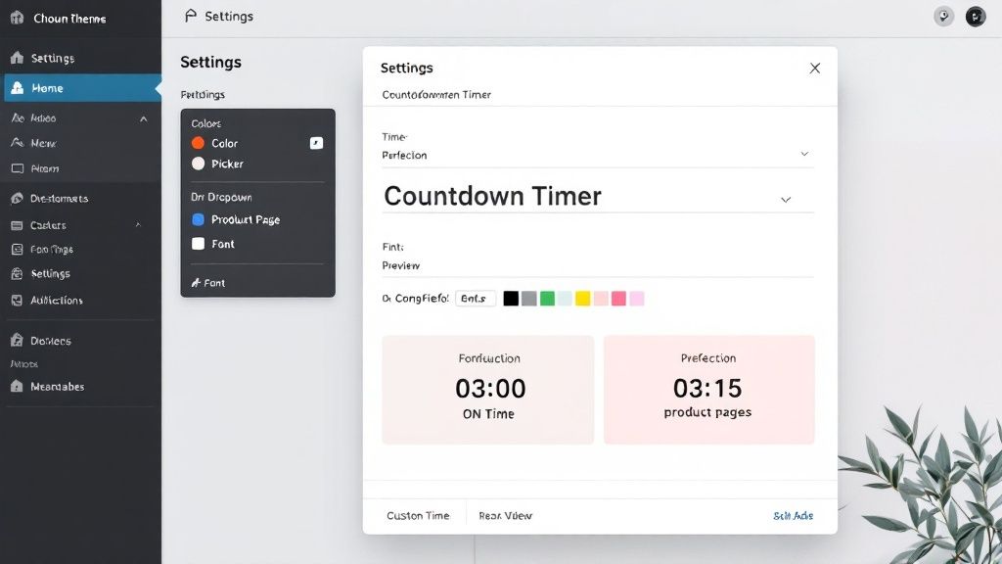The height and width of the screenshot is (564, 1002).
Task: Open the Time Perfecion dropdown
Action: [x=598, y=155]
